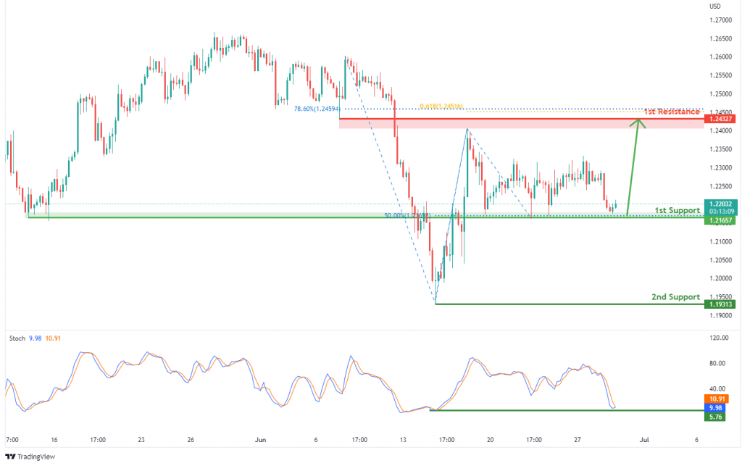Click the TradingView logo
This screenshot has width=742, height=466.
coord(30,457)
